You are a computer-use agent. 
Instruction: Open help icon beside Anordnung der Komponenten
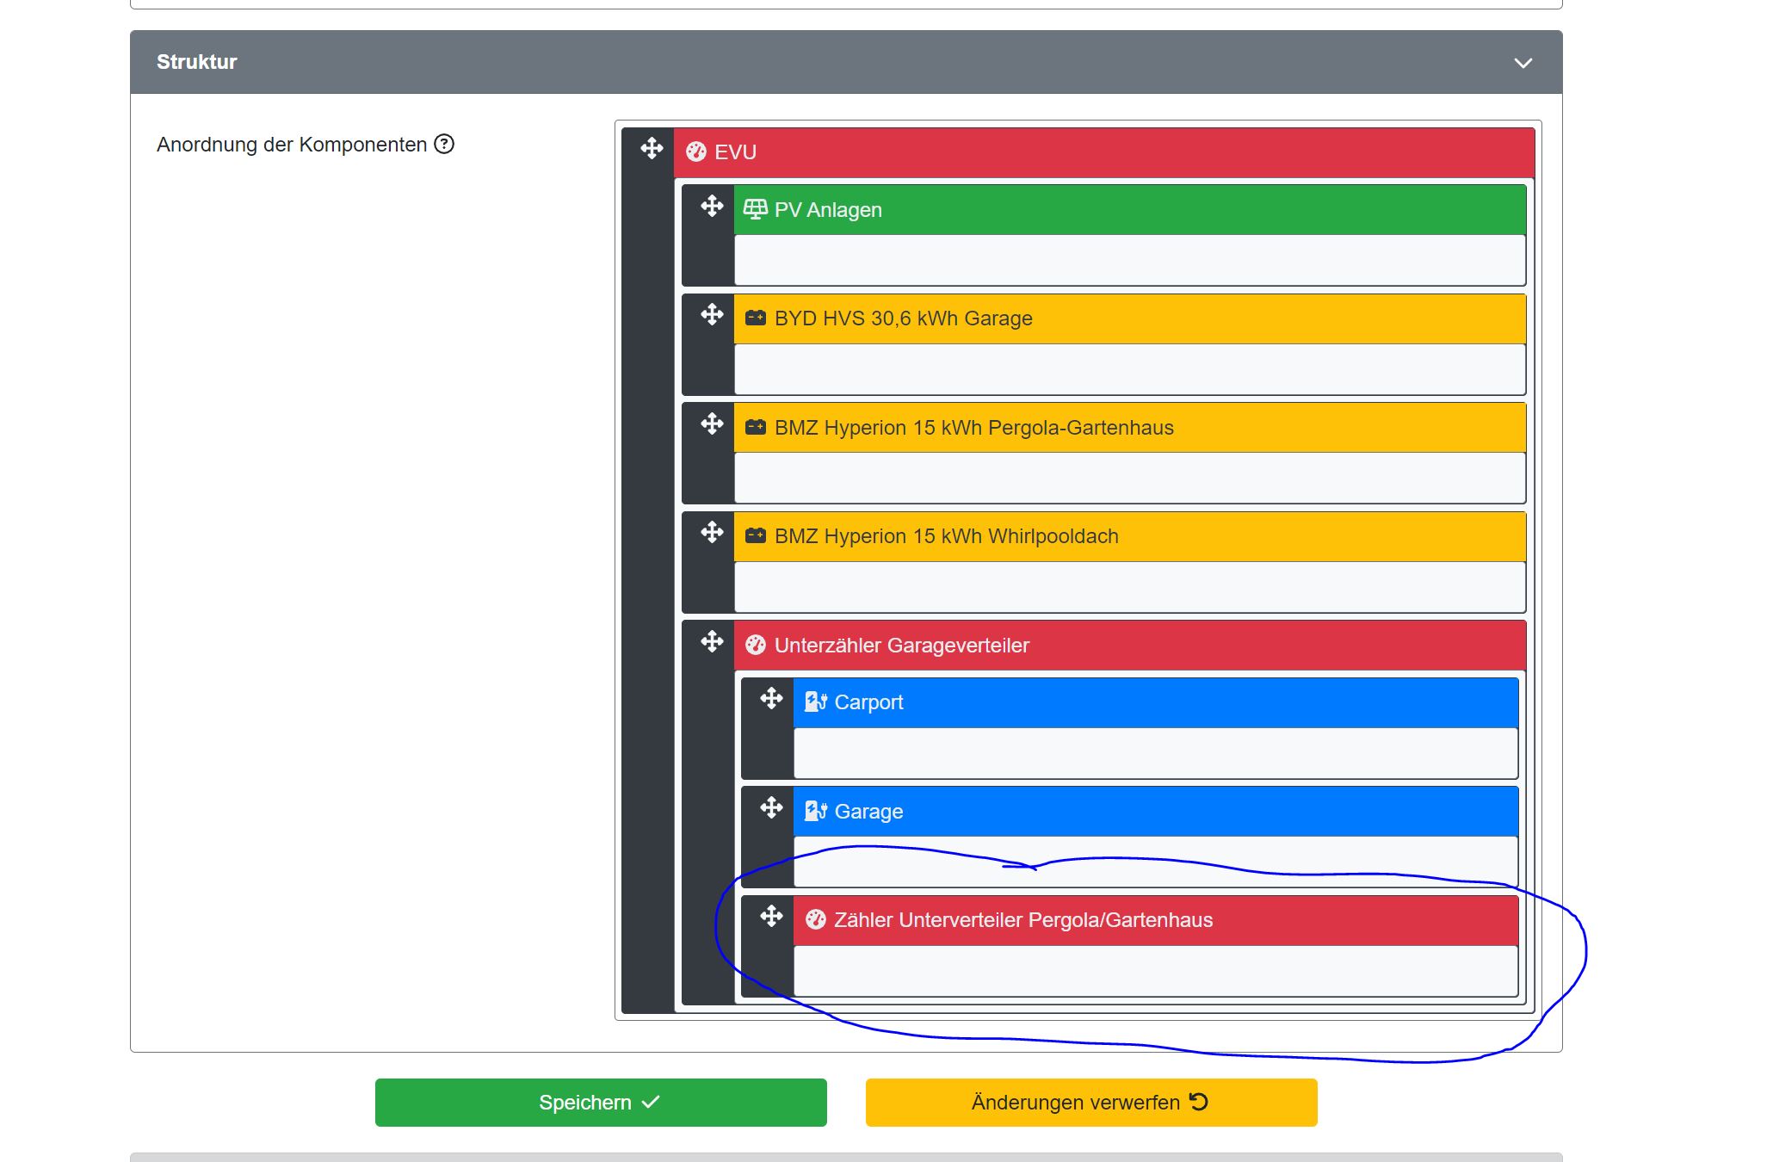[x=444, y=144]
